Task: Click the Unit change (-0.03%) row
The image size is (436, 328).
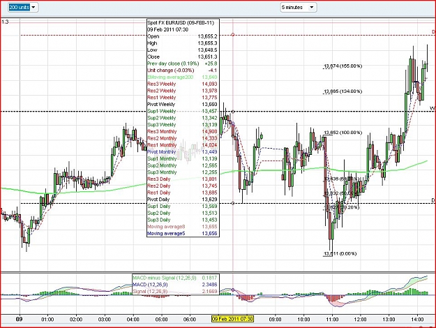Action: [x=182, y=70]
